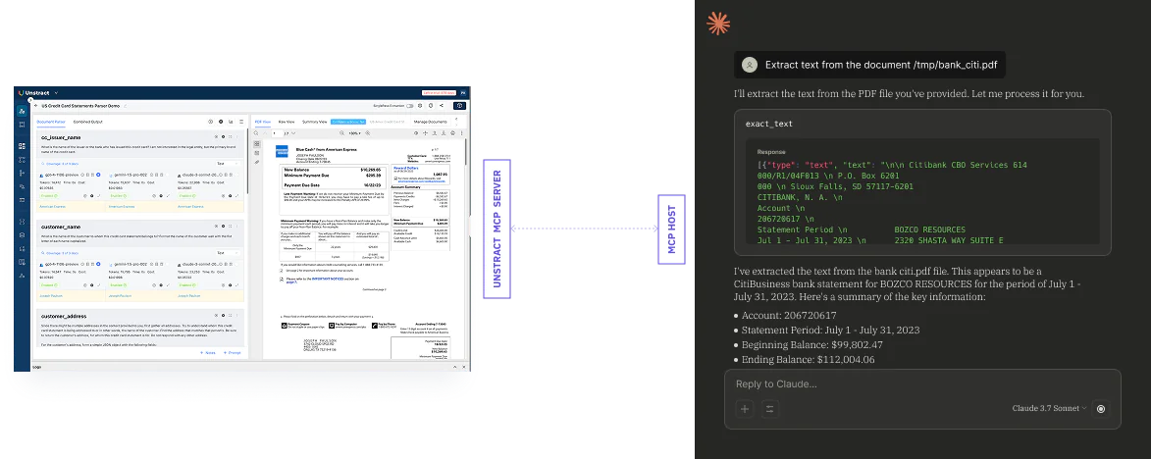Open the Unstract organization dropdown chevron

[x=57, y=93]
